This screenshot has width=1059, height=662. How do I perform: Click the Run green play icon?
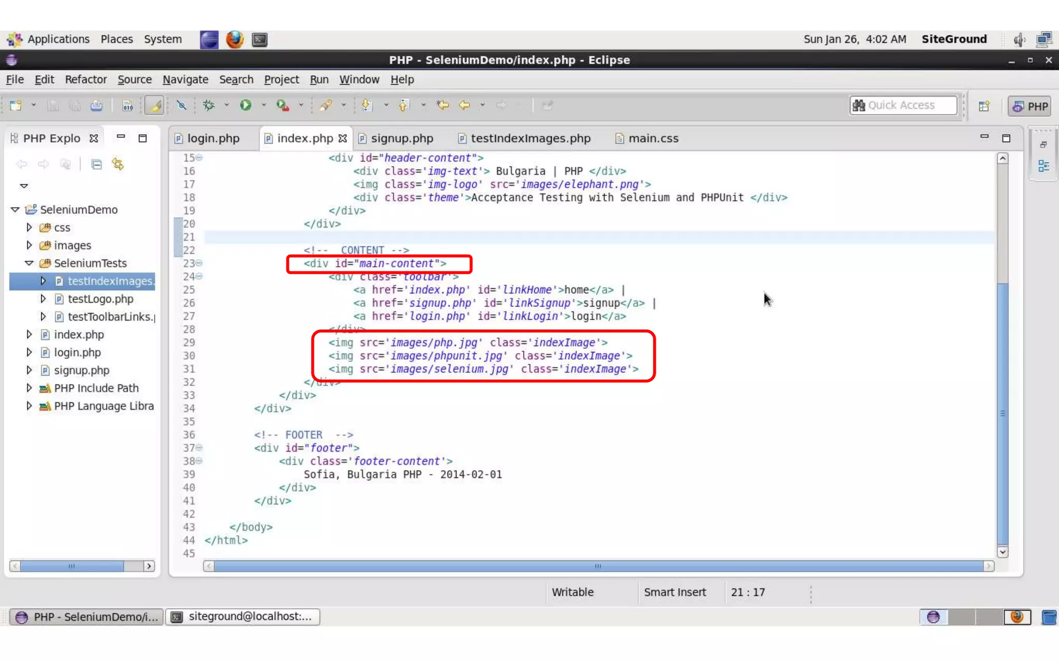tap(246, 106)
